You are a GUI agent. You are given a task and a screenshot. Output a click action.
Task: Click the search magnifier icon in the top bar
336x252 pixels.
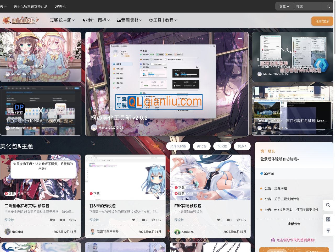coord(328,6)
